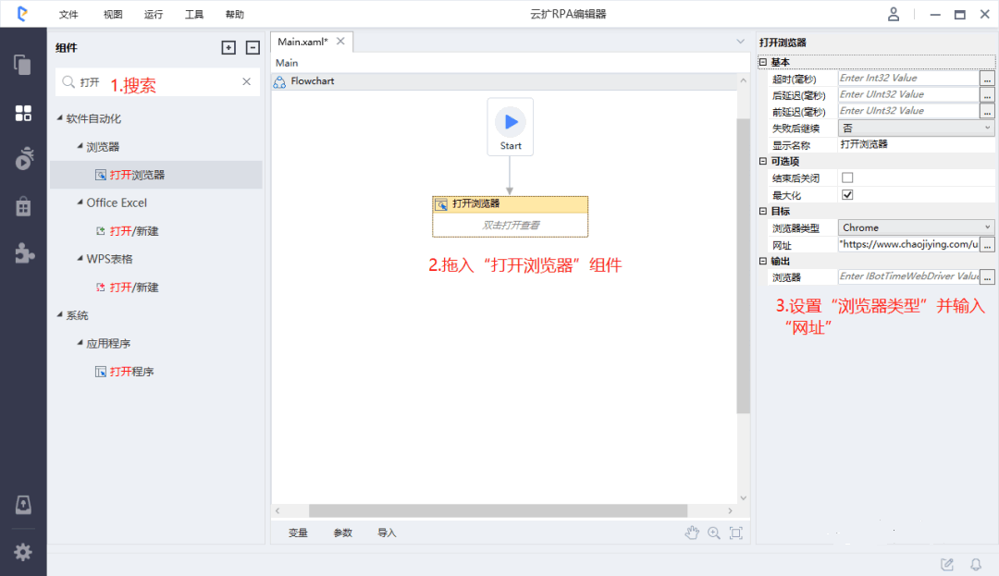Click the settings gear in left sidebar
This screenshot has width=999, height=576.
(x=23, y=552)
